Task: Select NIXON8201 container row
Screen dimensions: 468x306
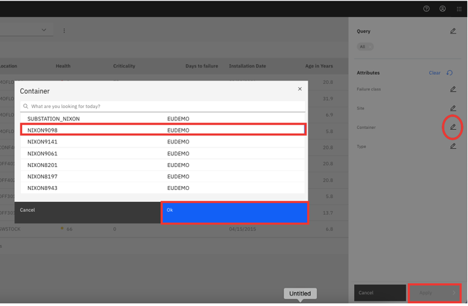Action: click(163, 165)
